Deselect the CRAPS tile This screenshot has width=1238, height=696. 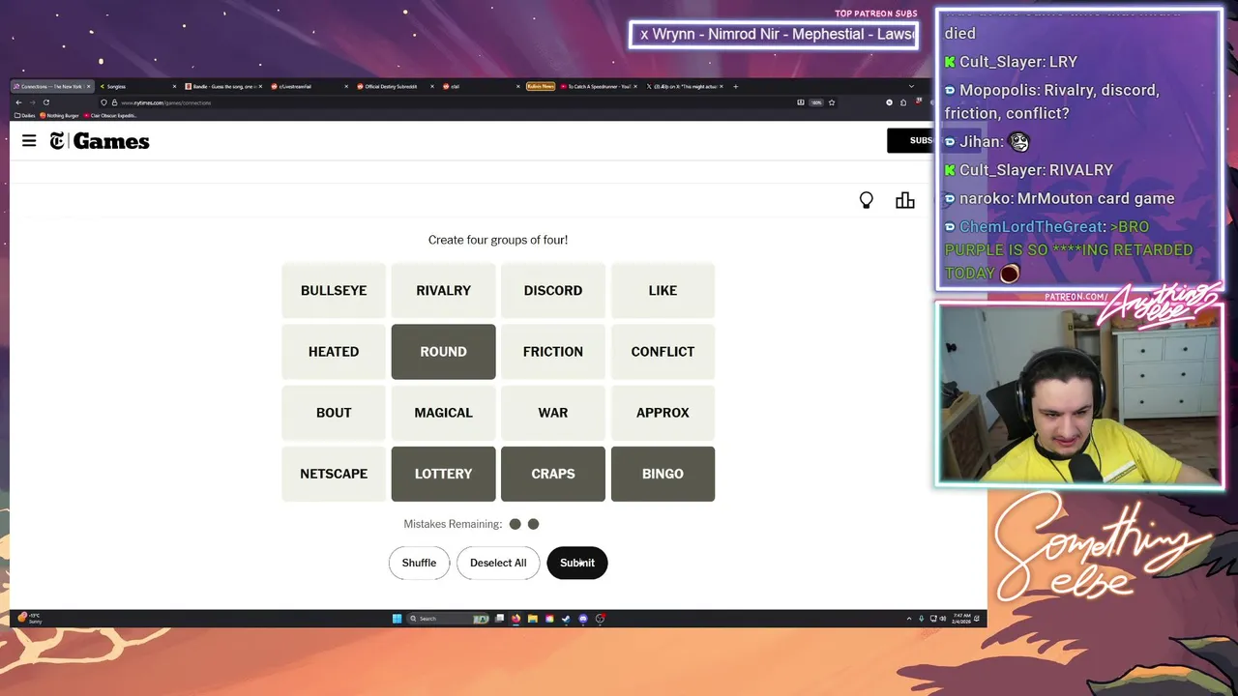click(553, 474)
